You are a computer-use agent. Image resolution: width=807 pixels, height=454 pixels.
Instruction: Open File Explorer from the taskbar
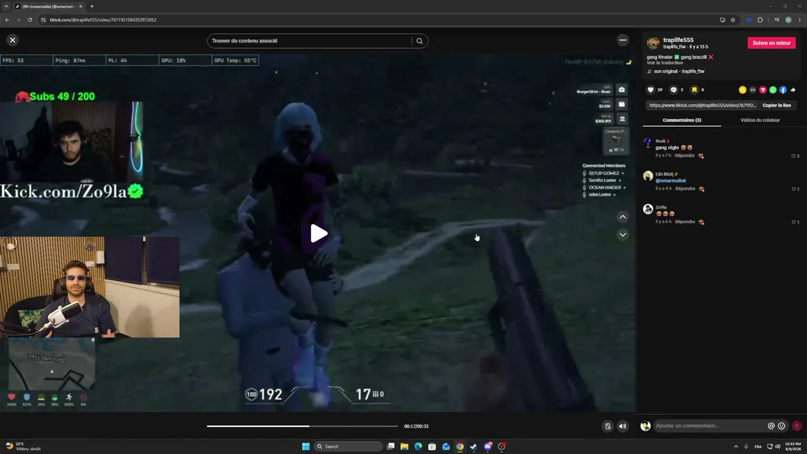click(404, 446)
